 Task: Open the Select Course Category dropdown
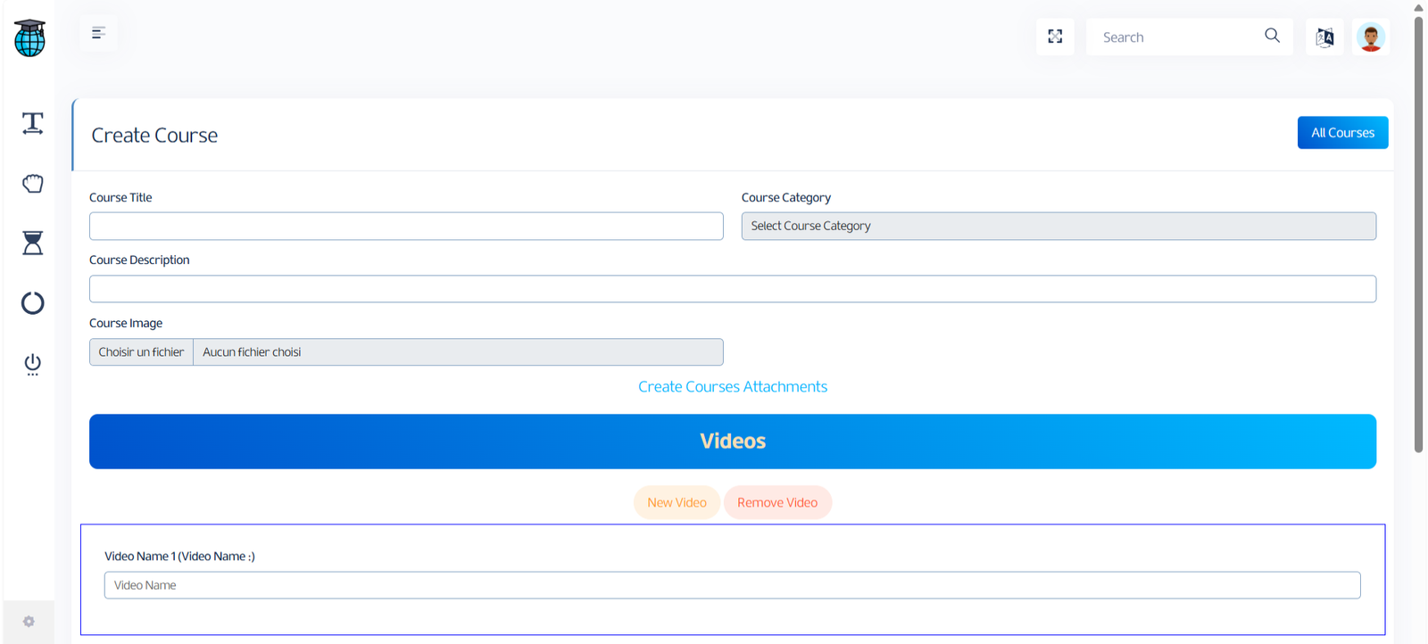(1059, 226)
